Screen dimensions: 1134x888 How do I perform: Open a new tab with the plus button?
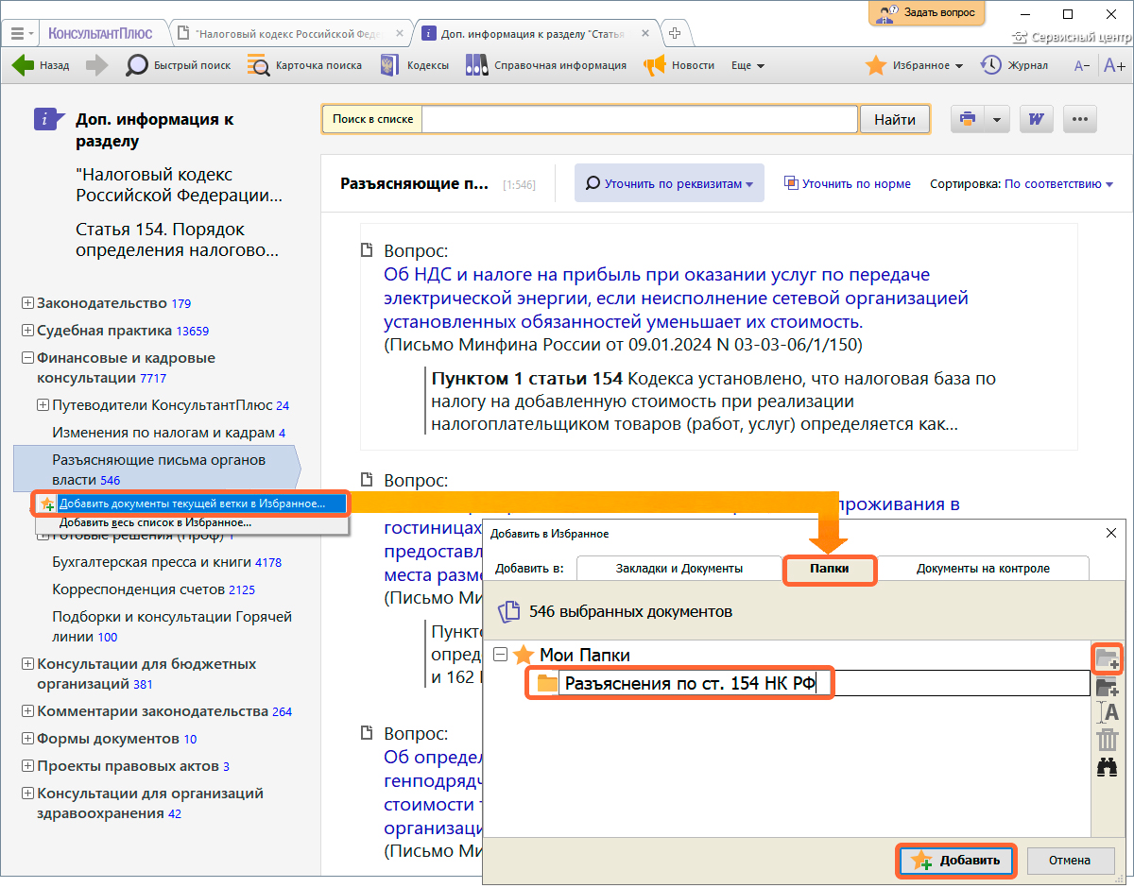(675, 32)
